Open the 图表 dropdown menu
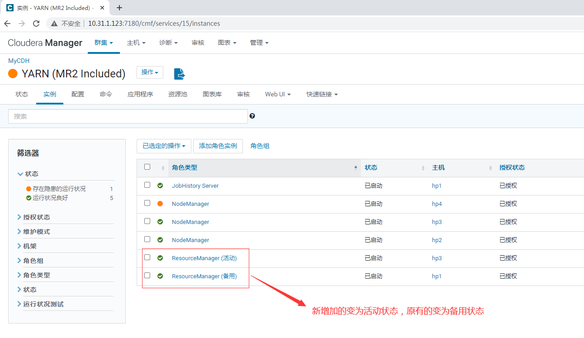The width and height of the screenshot is (584, 338). pos(227,43)
